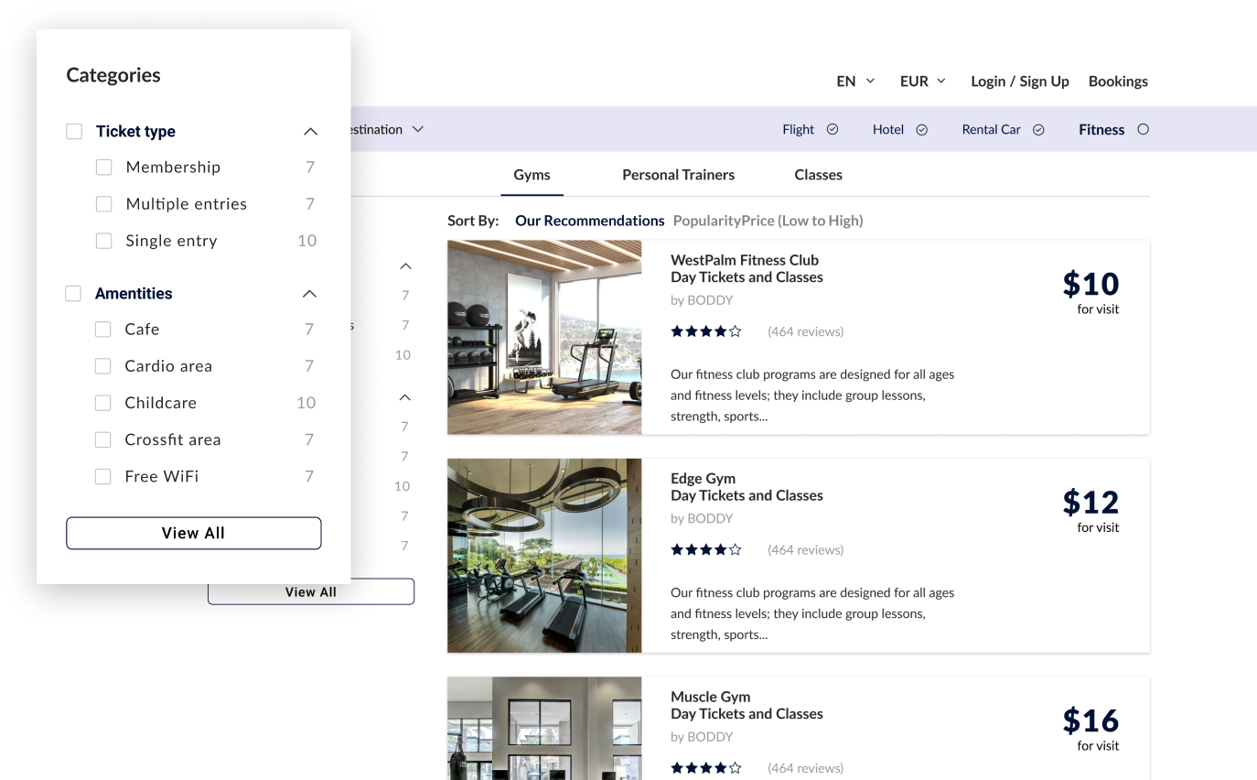Click the $12 price for Edge Gym
The image size is (1257, 780).
pyautogui.click(x=1090, y=503)
